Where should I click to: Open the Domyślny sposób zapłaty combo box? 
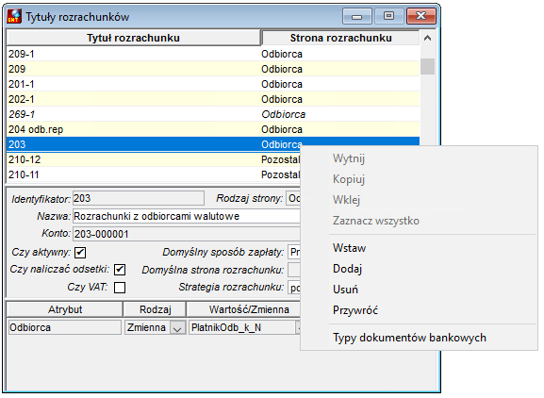tap(294, 252)
